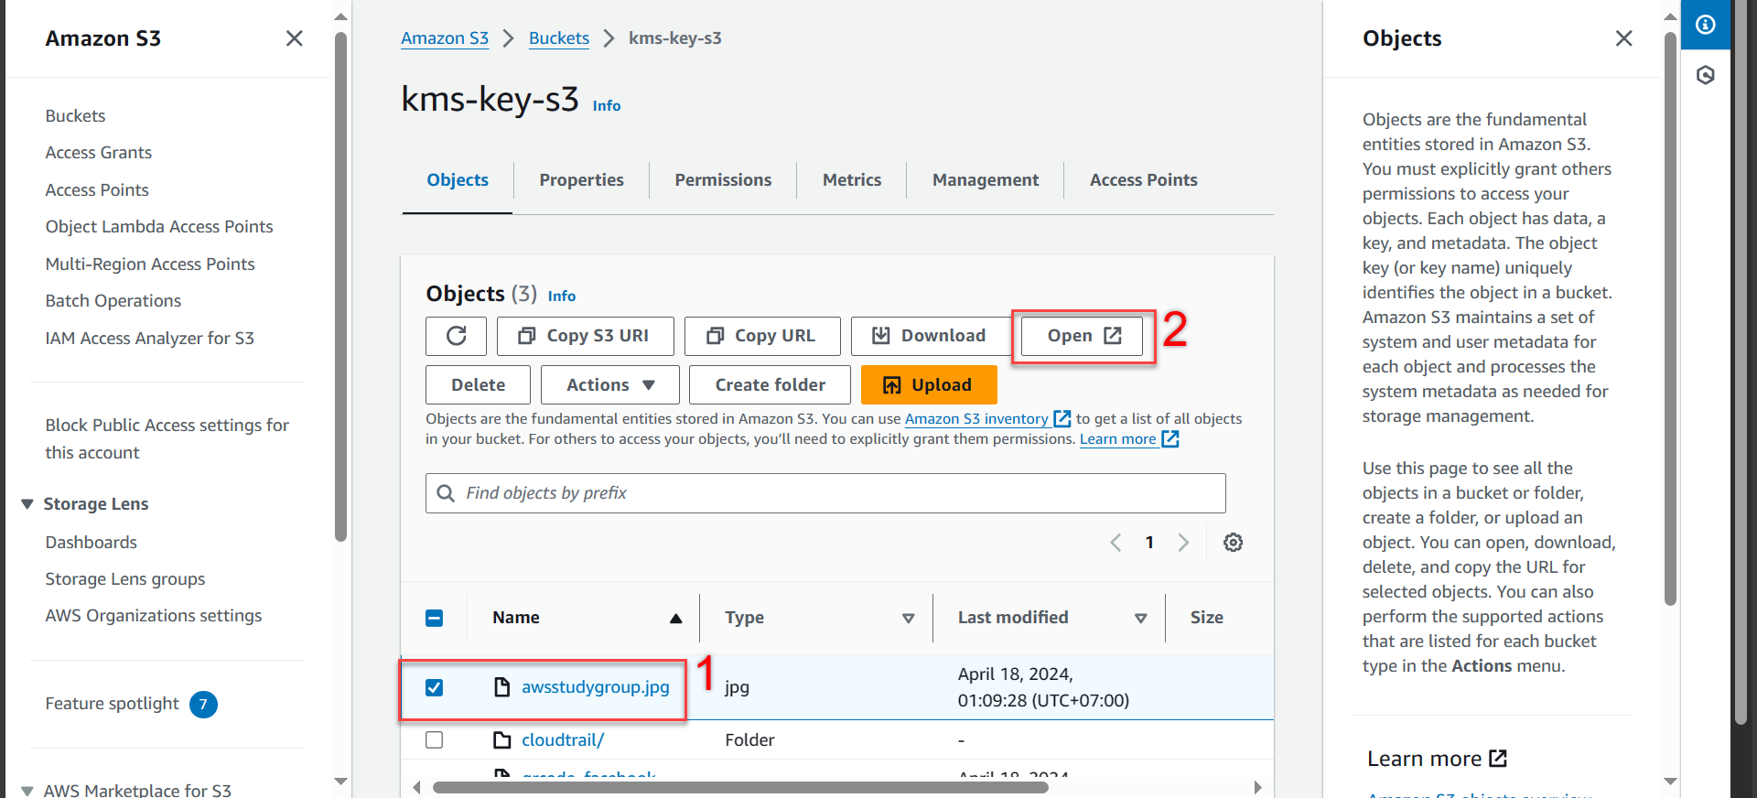The width and height of the screenshot is (1757, 798).
Task: Click page number 1 in pagination
Action: tap(1149, 543)
